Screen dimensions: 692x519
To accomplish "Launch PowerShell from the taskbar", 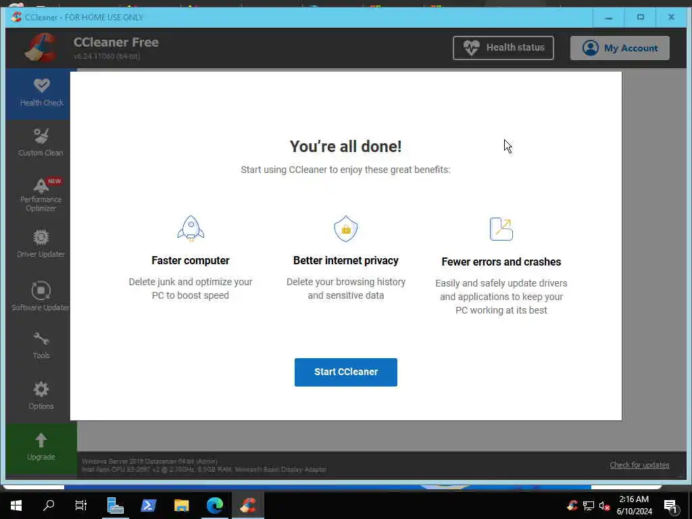I will 148,505.
